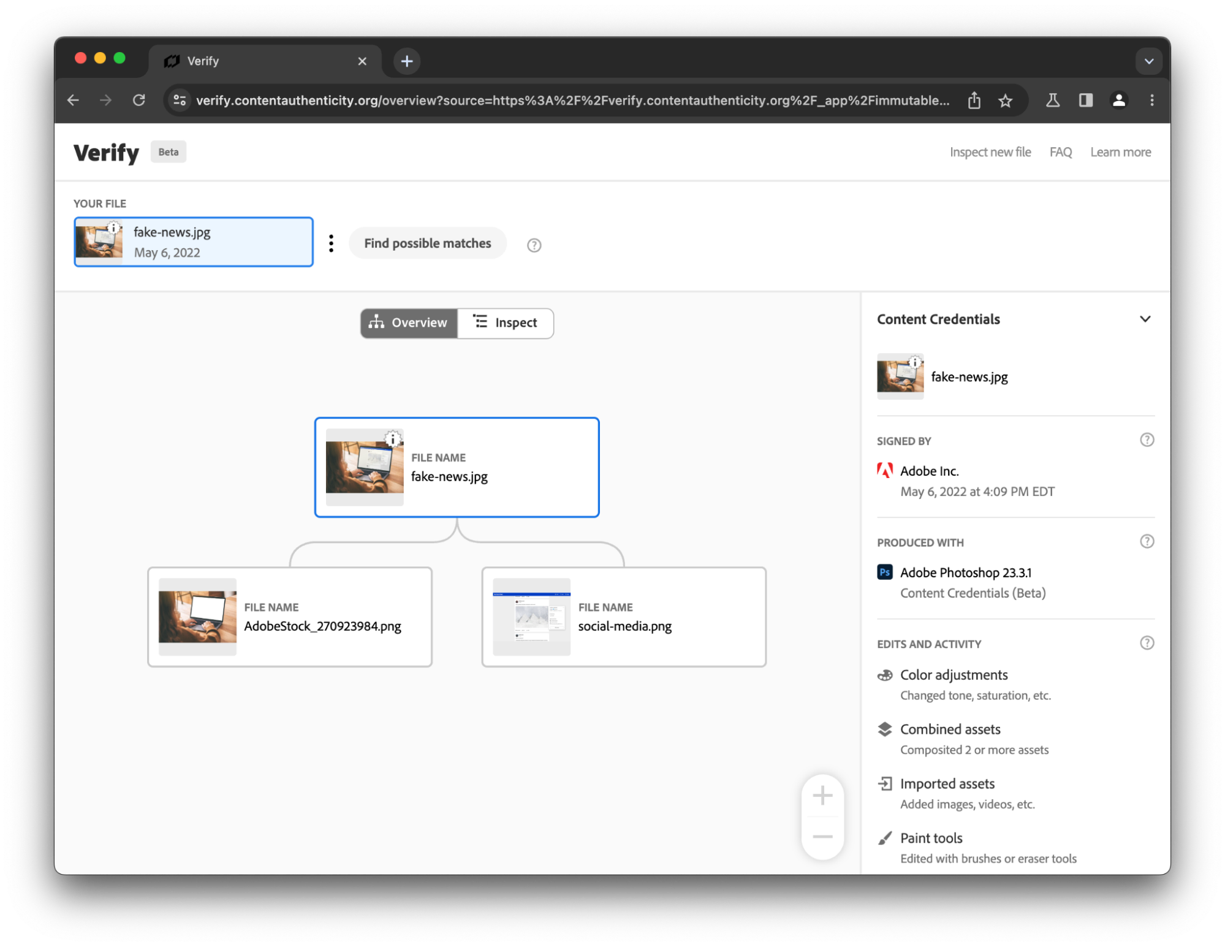Switch to the Overview view
Viewport: 1225px width, 947px height.
[409, 323]
